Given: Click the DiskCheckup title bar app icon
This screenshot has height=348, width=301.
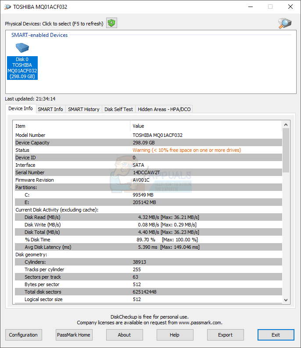Looking at the screenshot, I should point(7,7).
